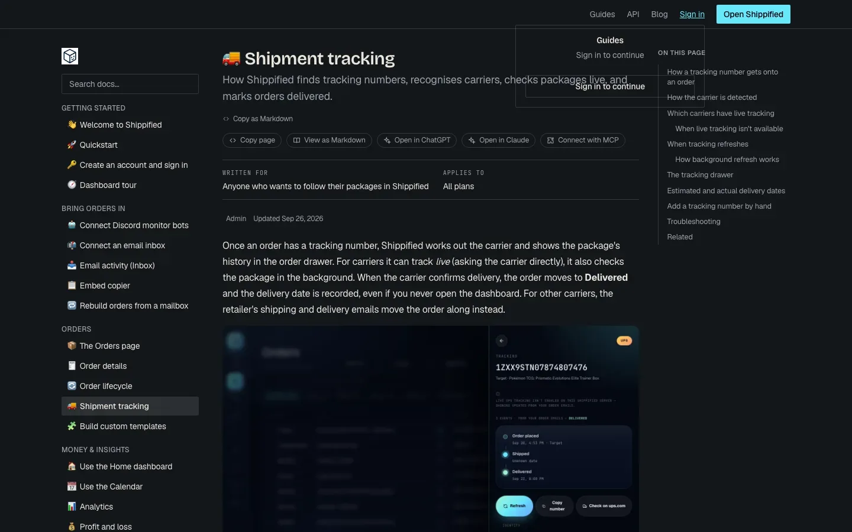Image resolution: width=852 pixels, height=532 pixels.
Task: Jump to Which carriers have live tracking
Action: coord(721,113)
